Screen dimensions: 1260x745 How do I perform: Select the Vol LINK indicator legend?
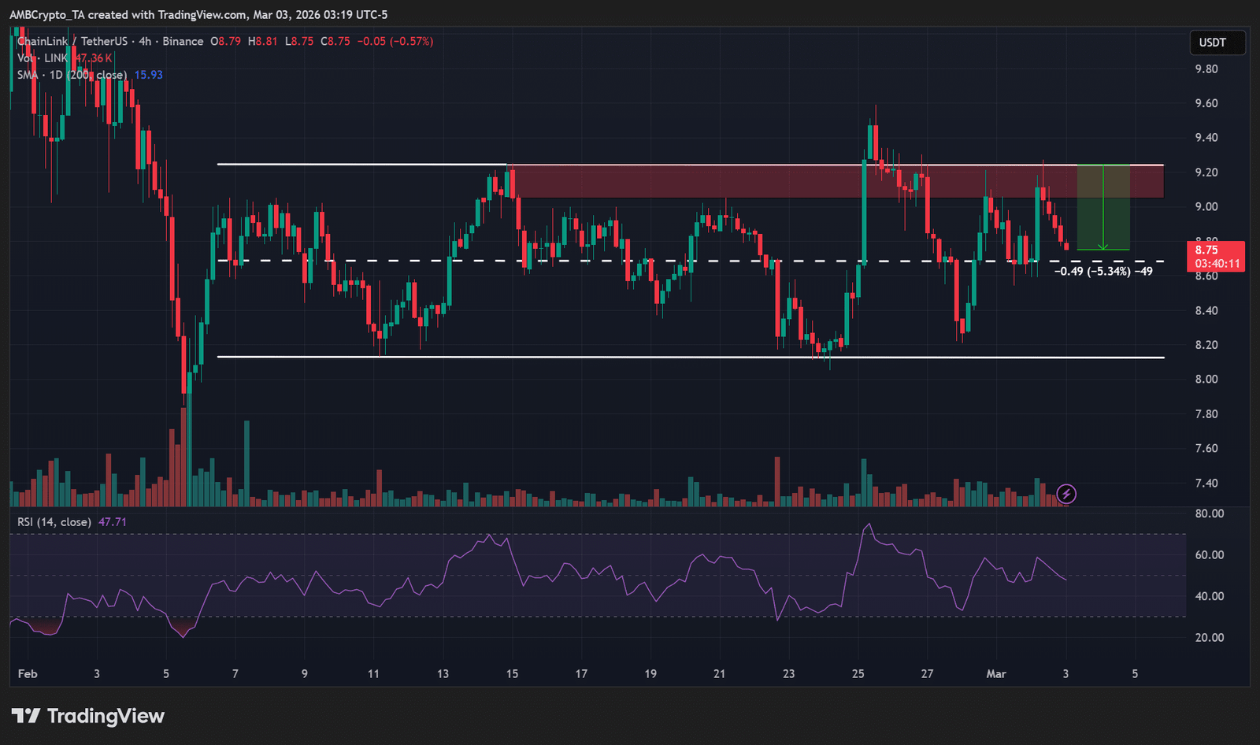point(47,58)
